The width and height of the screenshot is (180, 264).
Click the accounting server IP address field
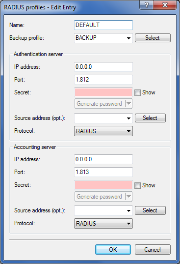[103, 159]
